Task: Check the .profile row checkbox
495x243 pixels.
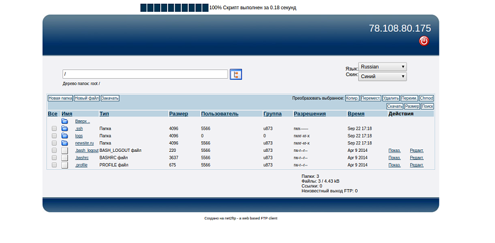Action: point(54,164)
